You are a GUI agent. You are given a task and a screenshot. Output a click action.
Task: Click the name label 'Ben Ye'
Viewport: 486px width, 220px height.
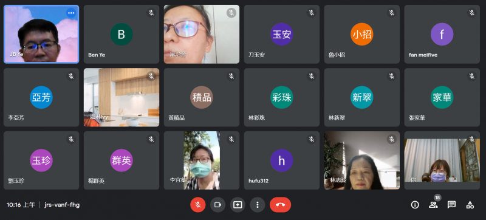tap(97, 55)
